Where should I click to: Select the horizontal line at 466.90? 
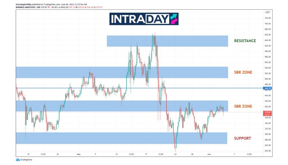[84, 88]
